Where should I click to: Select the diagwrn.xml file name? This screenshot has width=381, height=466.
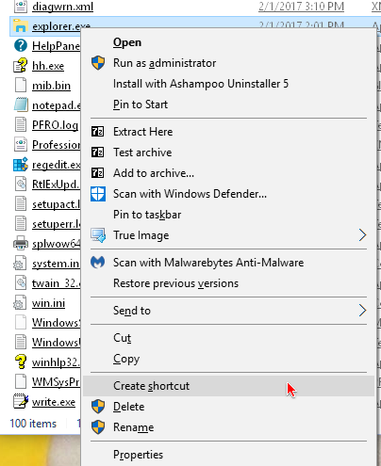click(x=62, y=7)
